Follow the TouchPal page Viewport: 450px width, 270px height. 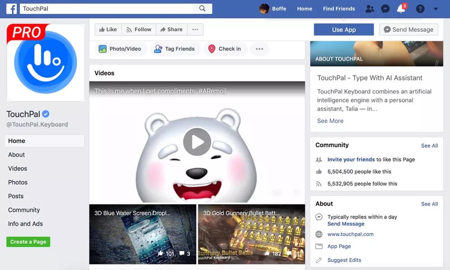(x=138, y=29)
